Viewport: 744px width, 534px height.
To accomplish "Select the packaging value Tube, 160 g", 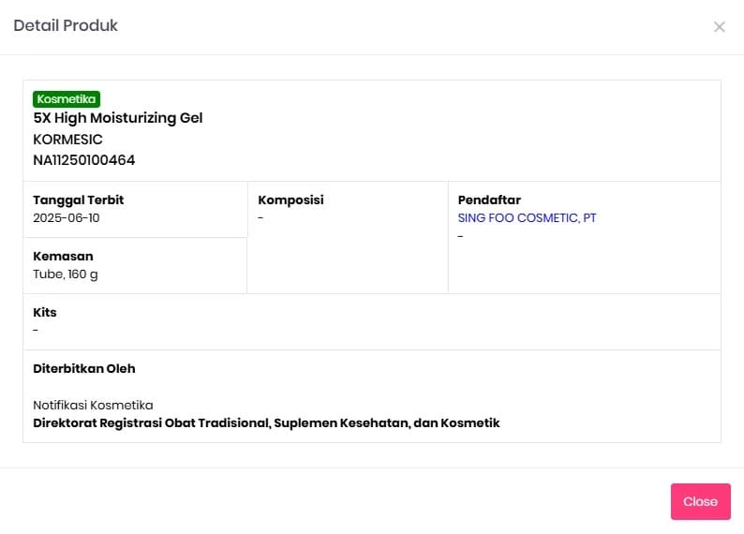I will (65, 274).
